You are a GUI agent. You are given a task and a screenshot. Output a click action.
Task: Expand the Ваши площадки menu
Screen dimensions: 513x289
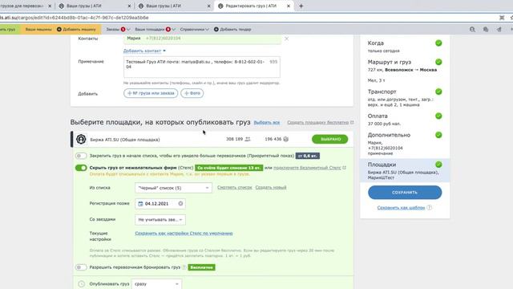coord(155,30)
